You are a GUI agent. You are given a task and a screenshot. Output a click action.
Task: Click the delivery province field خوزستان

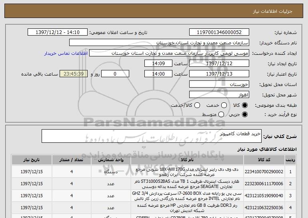tap(219, 84)
